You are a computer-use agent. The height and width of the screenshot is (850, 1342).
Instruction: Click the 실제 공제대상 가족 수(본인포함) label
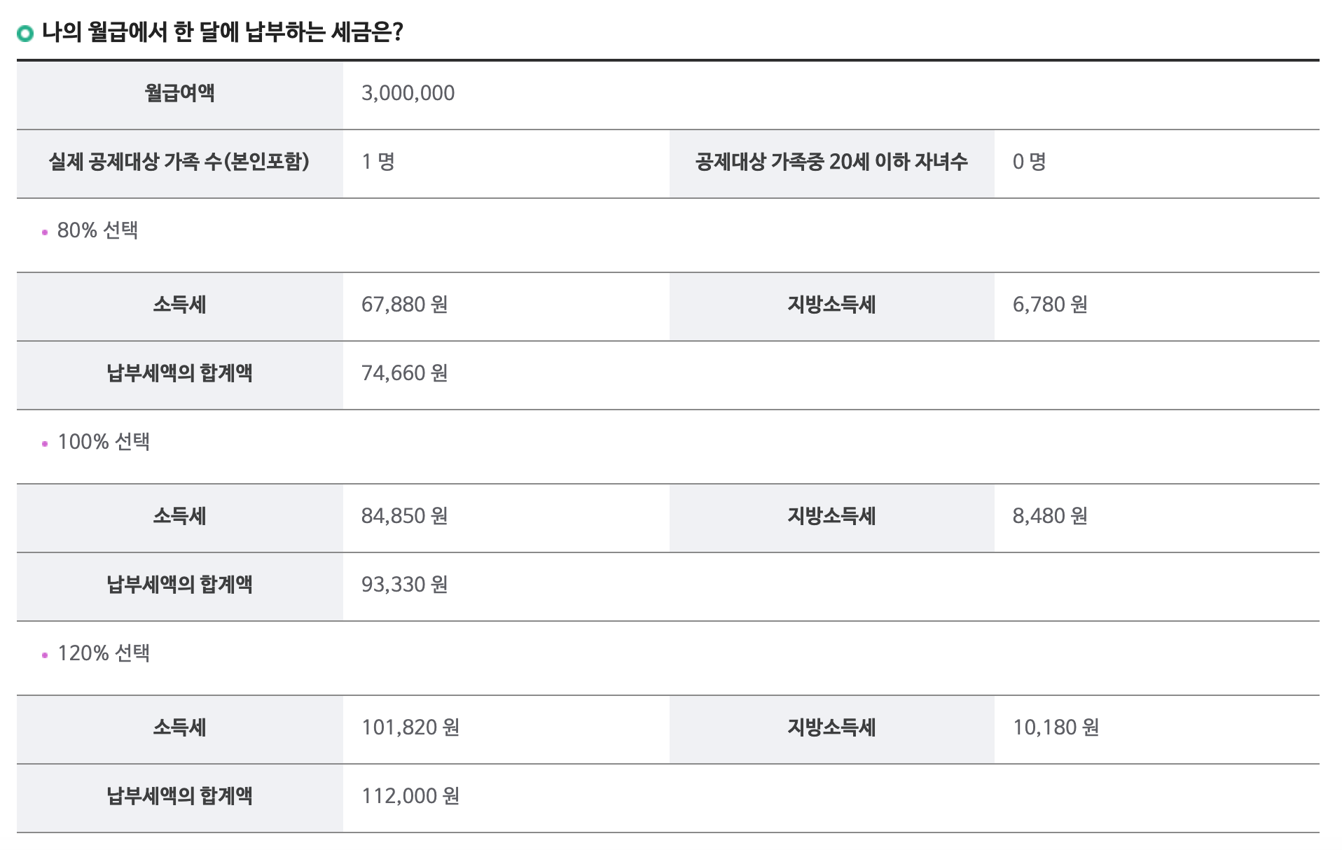[x=179, y=162]
